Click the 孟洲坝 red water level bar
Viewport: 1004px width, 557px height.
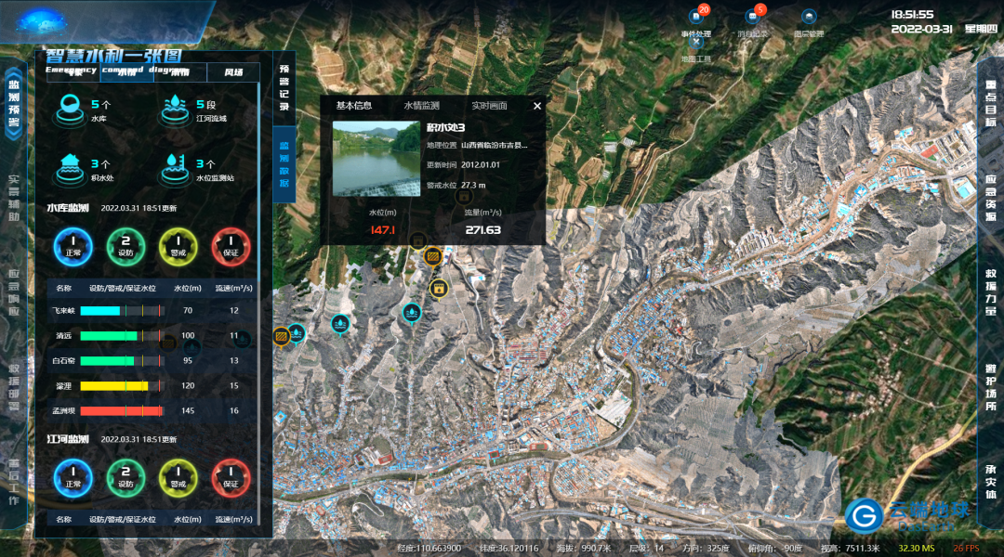pyautogui.click(x=122, y=410)
